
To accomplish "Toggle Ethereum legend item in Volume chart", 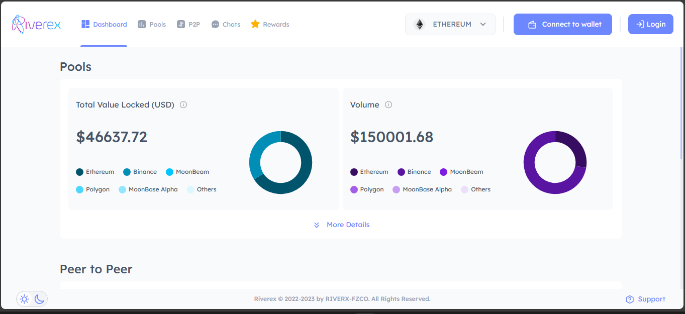I will [369, 172].
